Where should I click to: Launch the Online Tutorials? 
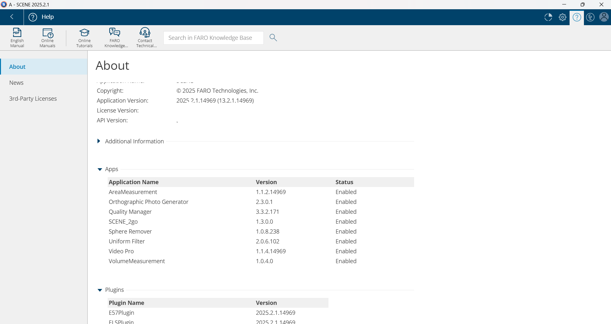tap(84, 37)
